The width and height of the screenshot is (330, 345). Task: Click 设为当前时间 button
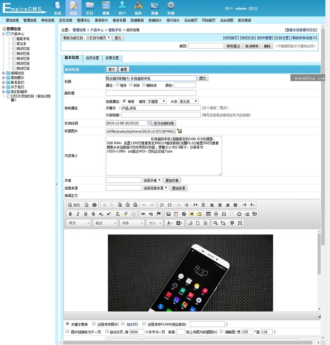coord(164,123)
